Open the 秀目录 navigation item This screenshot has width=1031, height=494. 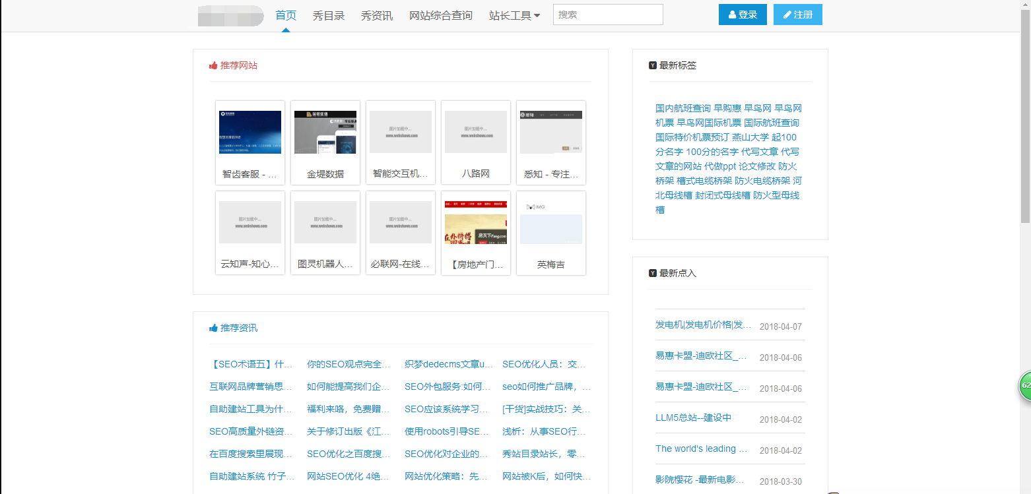[x=329, y=15]
